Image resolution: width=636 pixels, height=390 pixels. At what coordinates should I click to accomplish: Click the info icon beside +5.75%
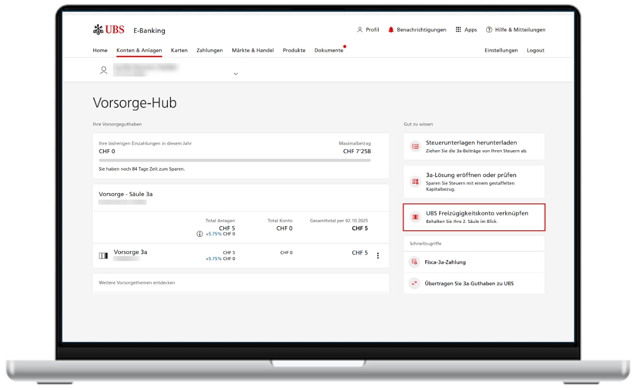coord(200,234)
